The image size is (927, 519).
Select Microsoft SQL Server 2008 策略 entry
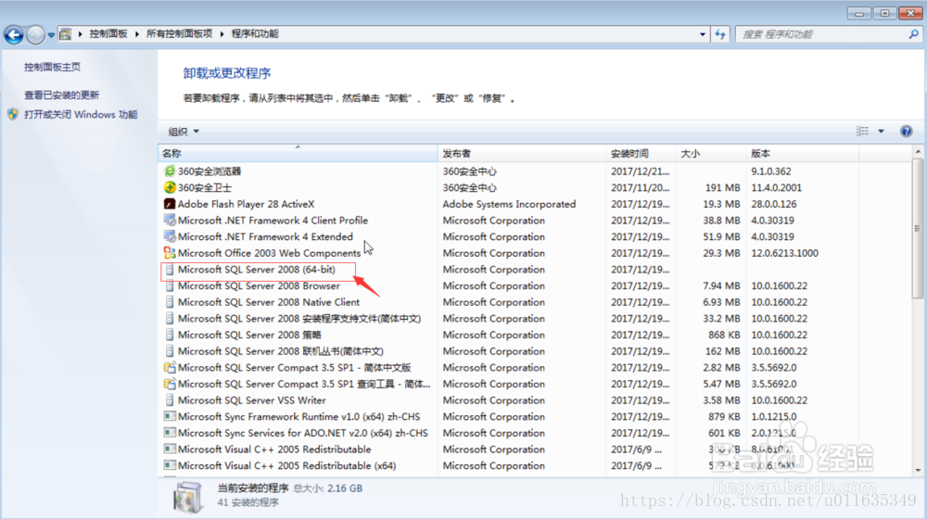[249, 335]
